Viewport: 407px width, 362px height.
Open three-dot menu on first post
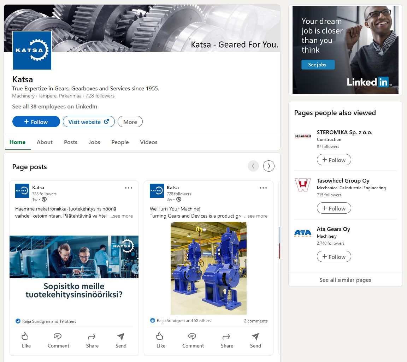coord(129,188)
